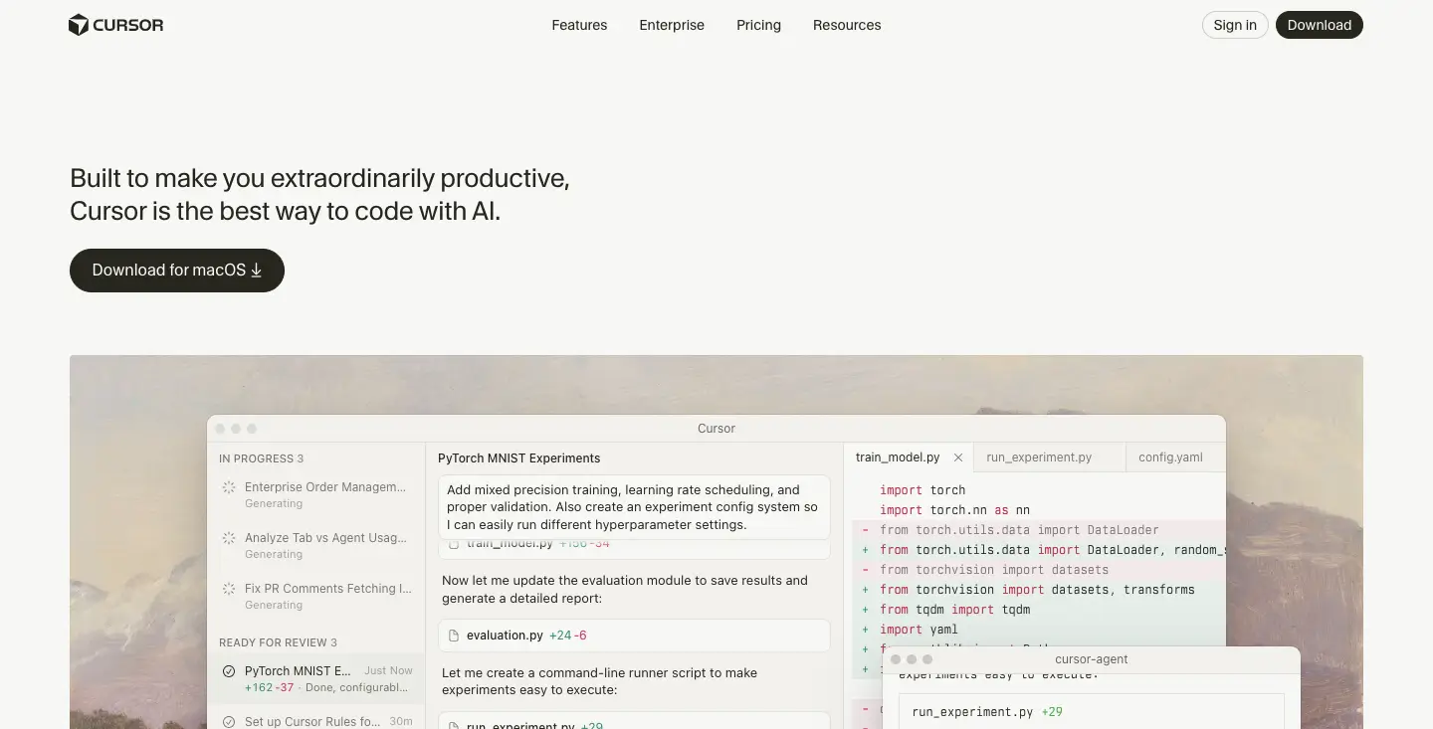Open the Resources navigation item
The height and width of the screenshot is (729, 1433).
click(847, 25)
